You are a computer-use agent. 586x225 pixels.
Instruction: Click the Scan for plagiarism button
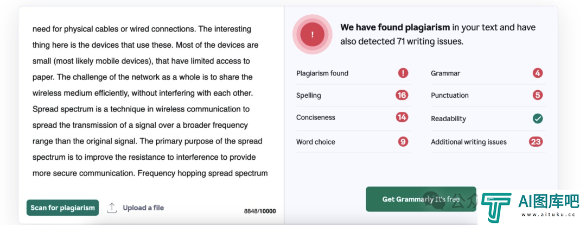[63, 208]
